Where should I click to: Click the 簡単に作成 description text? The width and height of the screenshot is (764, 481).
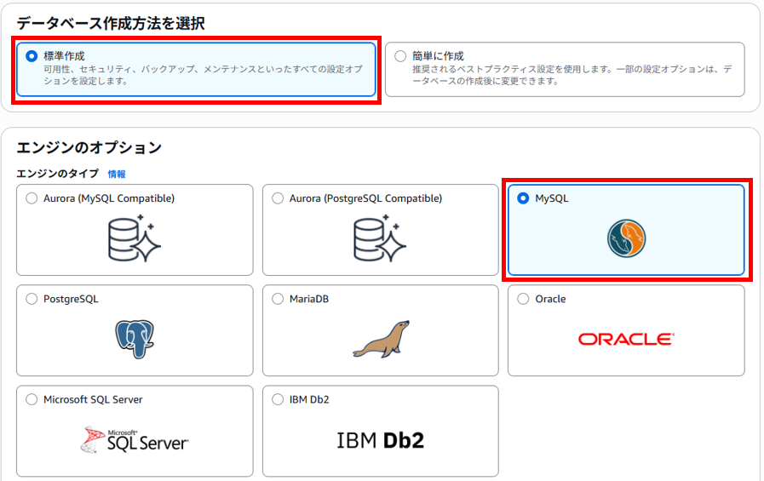pyautogui.click(x=572, y=75)
